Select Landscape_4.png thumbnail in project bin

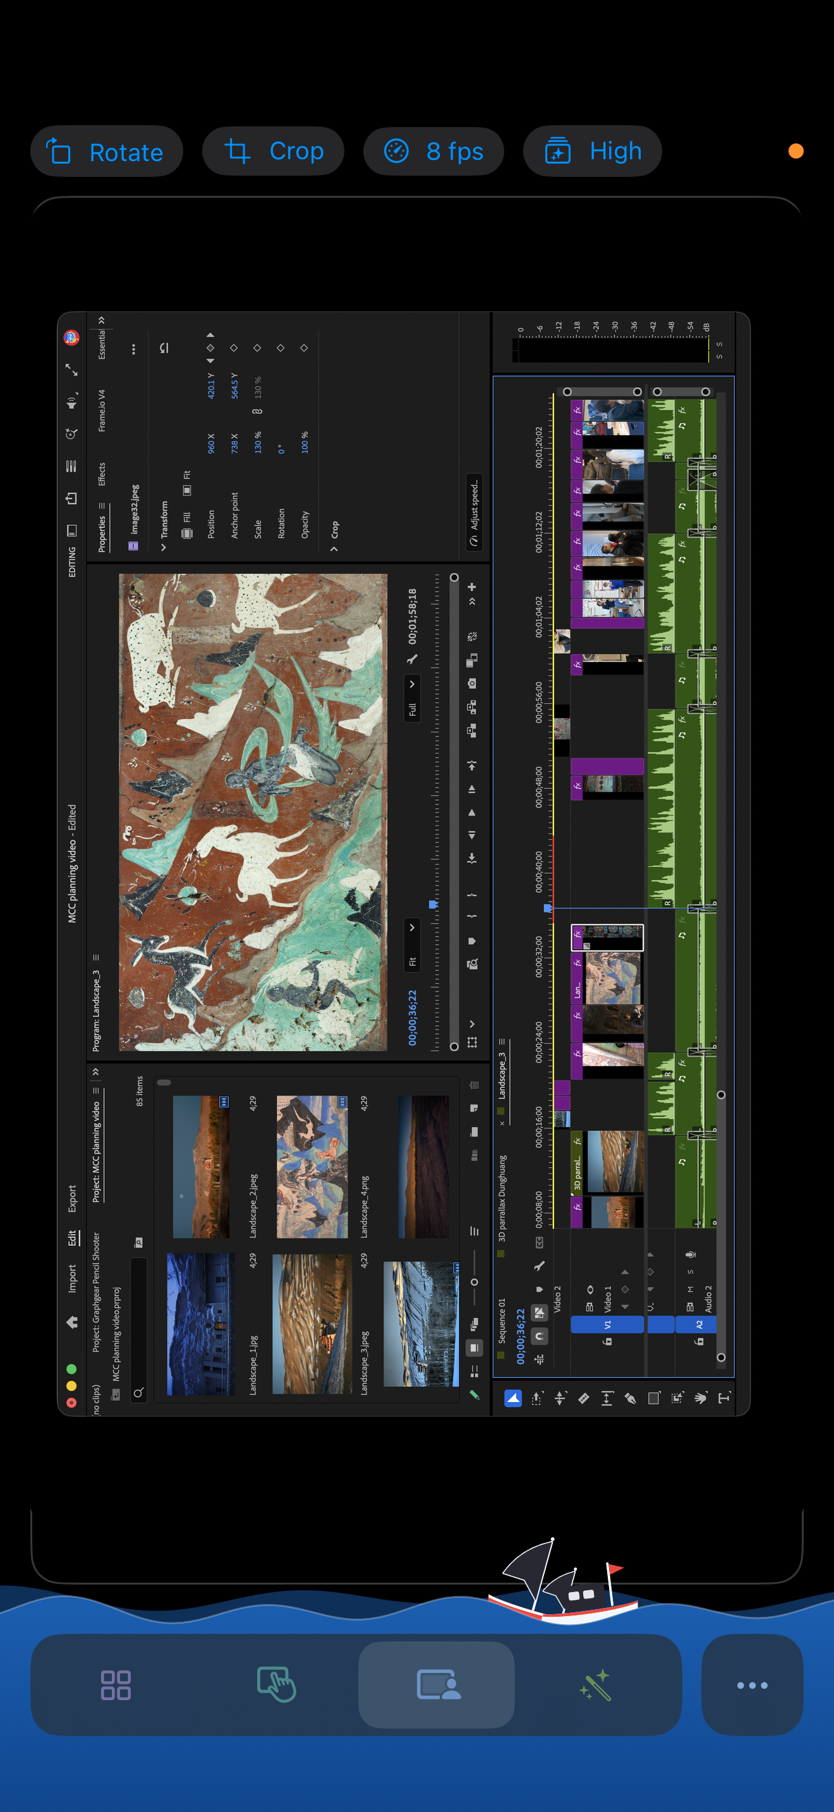pyautogui.click(x=312, y=1166)
